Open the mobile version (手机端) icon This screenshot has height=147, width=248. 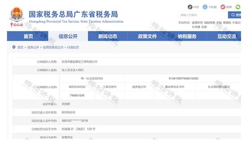(x=205, y=7)
